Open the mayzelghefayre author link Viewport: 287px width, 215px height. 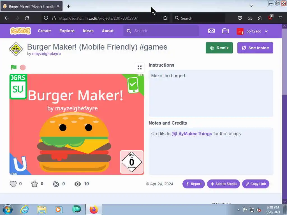(47, 53)
